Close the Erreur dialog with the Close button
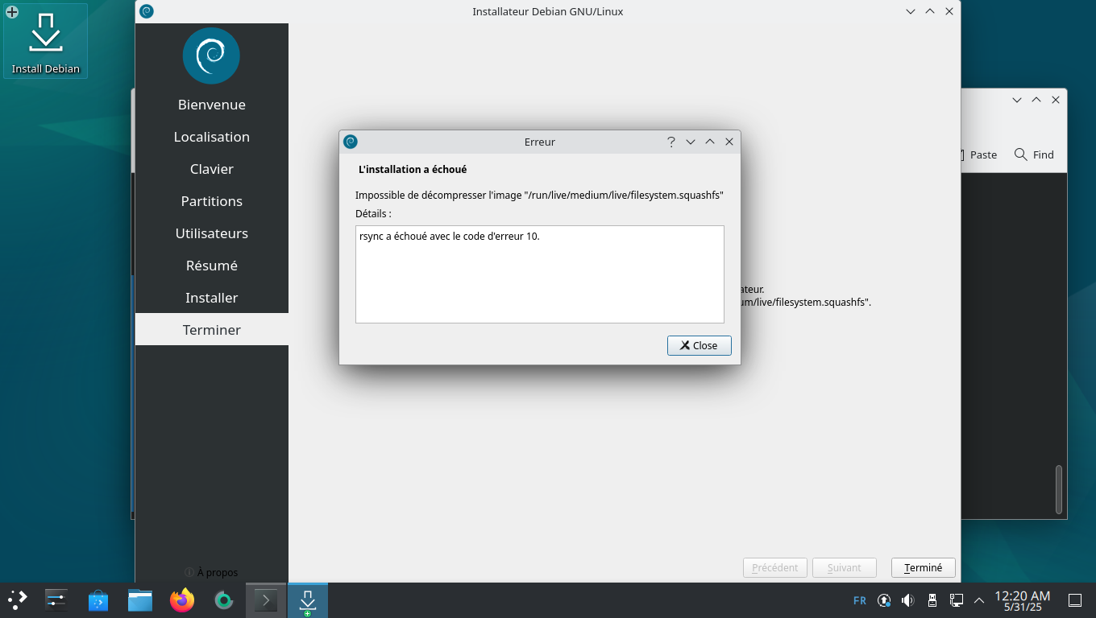 (x=699, y=345)
